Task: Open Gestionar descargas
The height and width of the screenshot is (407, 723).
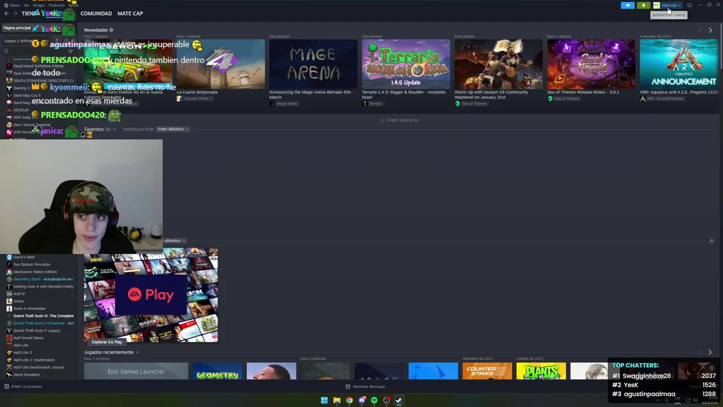Action: point(365,387)
